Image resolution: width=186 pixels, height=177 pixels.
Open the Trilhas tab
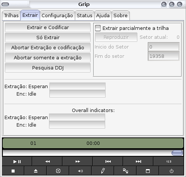pos(11,16)
